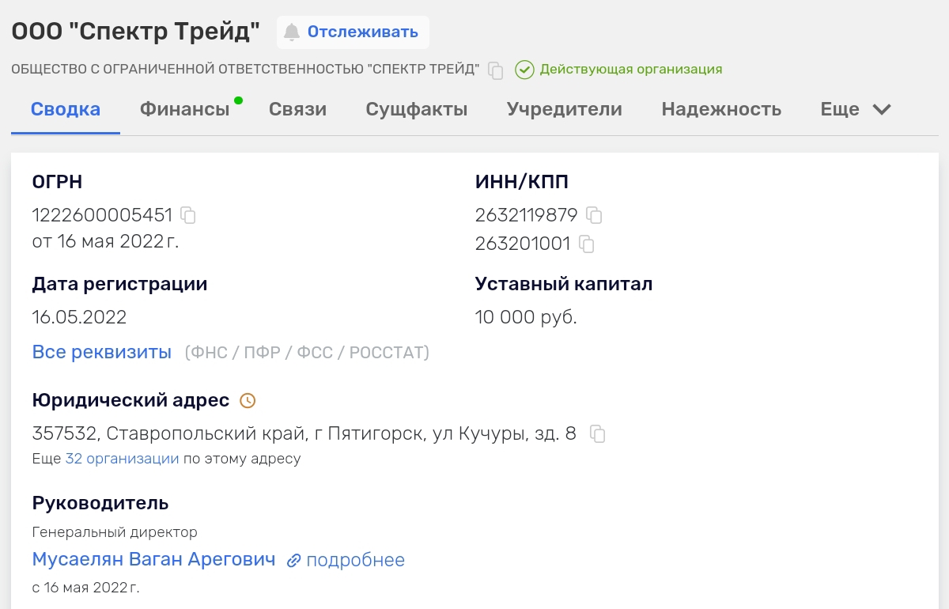Copy the legal address text
Image resolution: width=949 pixels, height=609 pixels.
598,434
